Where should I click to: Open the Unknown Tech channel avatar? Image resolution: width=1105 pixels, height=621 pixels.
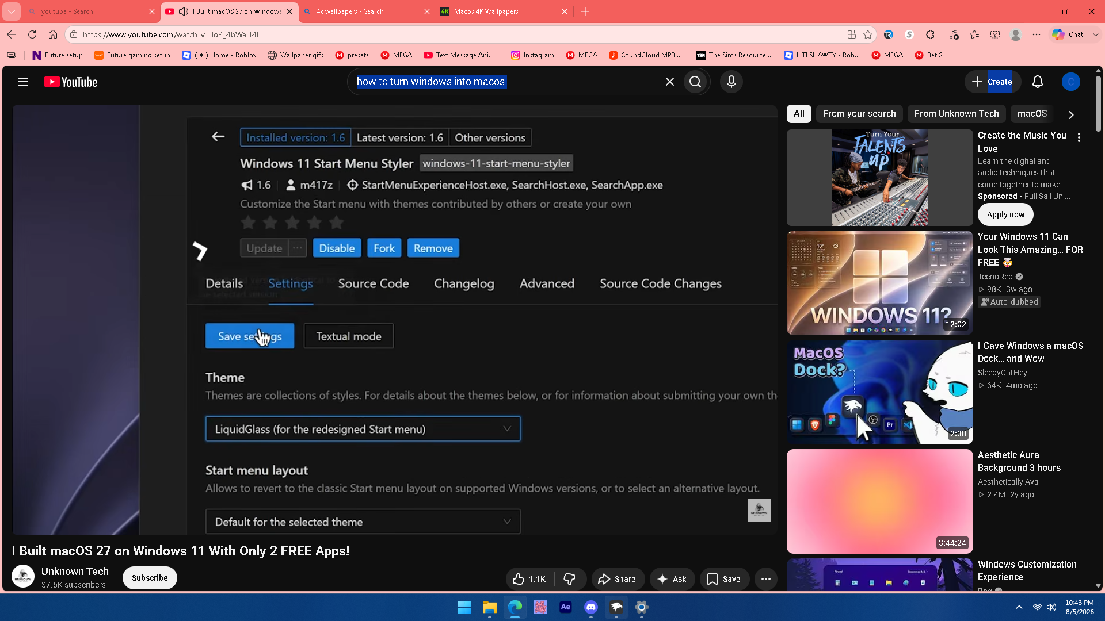coord(23,577)
